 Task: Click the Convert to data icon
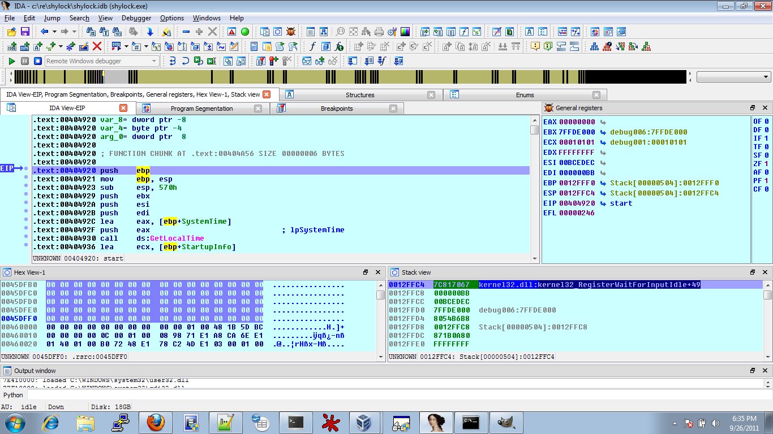click(x=24, y=46)
